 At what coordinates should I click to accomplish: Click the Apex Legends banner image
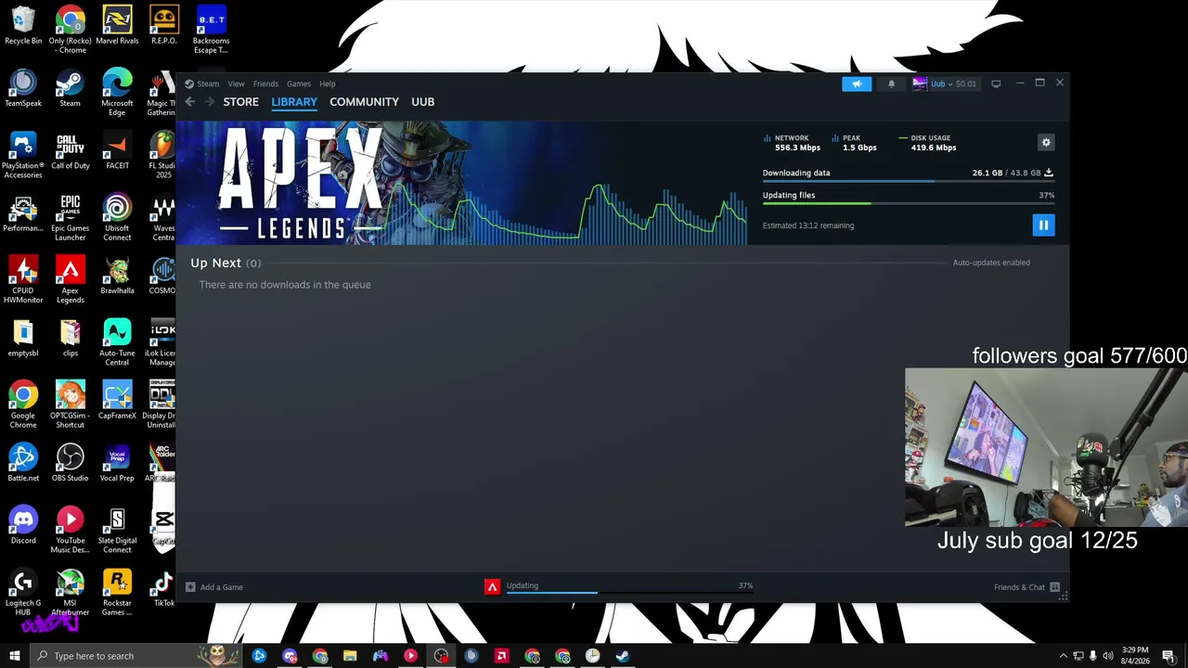461,183
